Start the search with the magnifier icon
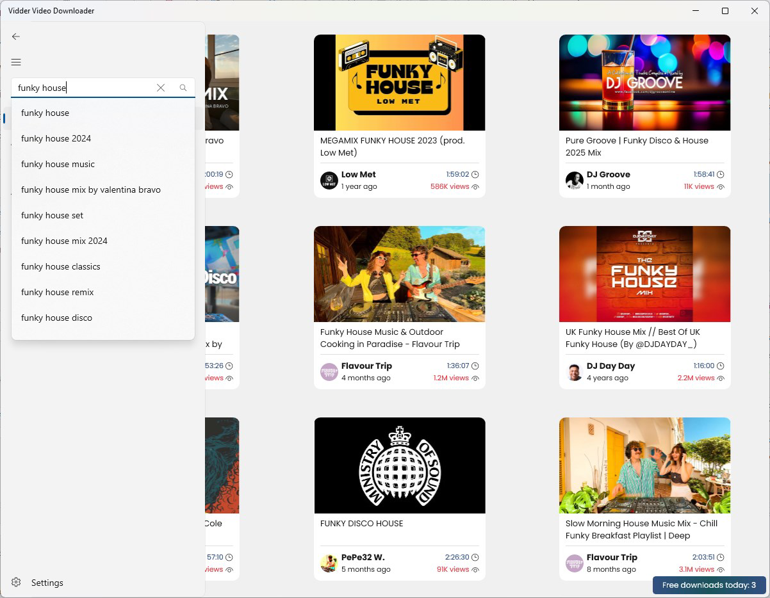The width and height of the screenshot is (770, 598). tap(183, 88)
